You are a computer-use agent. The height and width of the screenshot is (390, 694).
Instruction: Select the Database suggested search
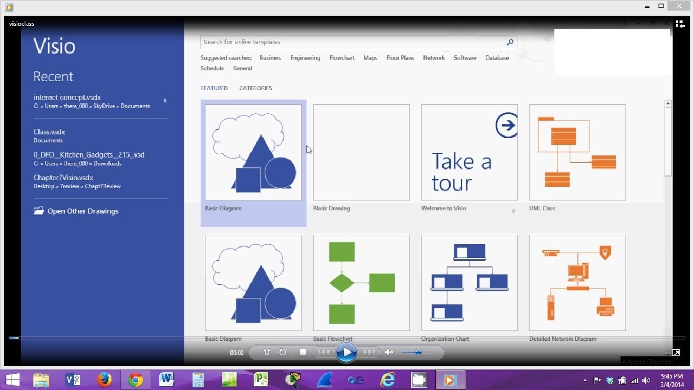click(x=497, y=58)
